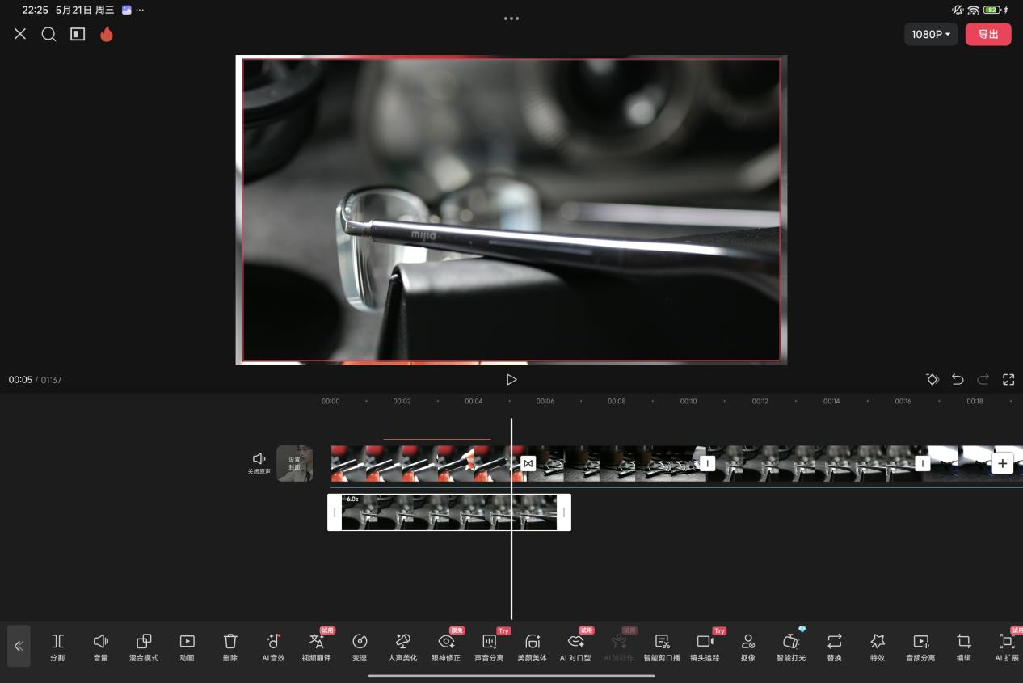This screenshot has width=1023, height=683.
Task: Open the 智能打光 smart relight tool
Action: click(x=791, y=647)
